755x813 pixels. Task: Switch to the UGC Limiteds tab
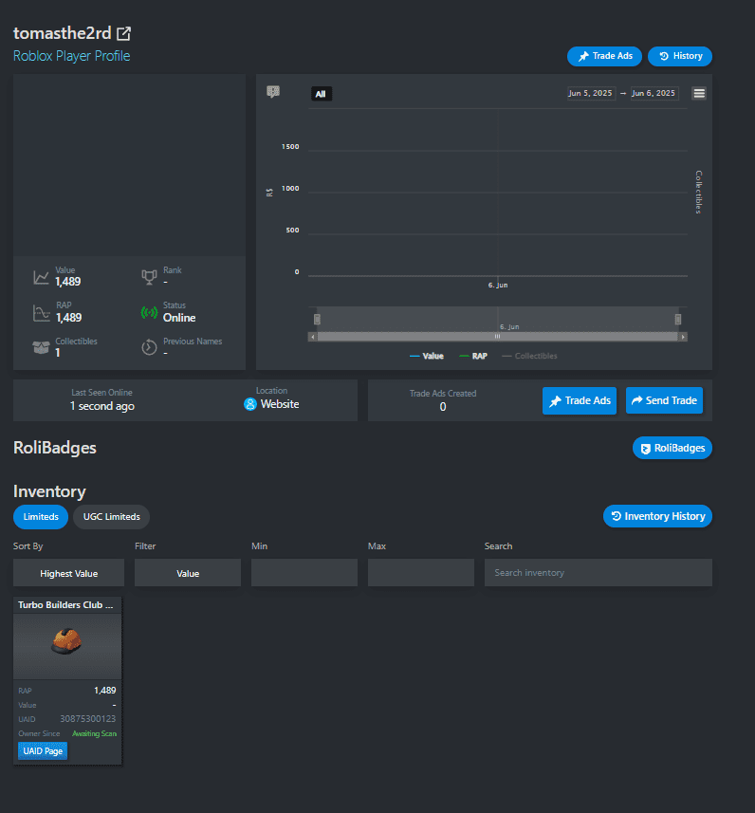tap(112, 517)
